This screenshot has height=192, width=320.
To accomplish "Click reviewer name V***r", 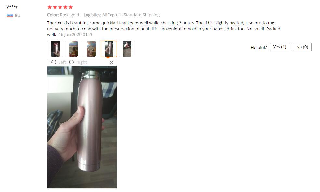I will pyautogui.click(x=12, y=7).
